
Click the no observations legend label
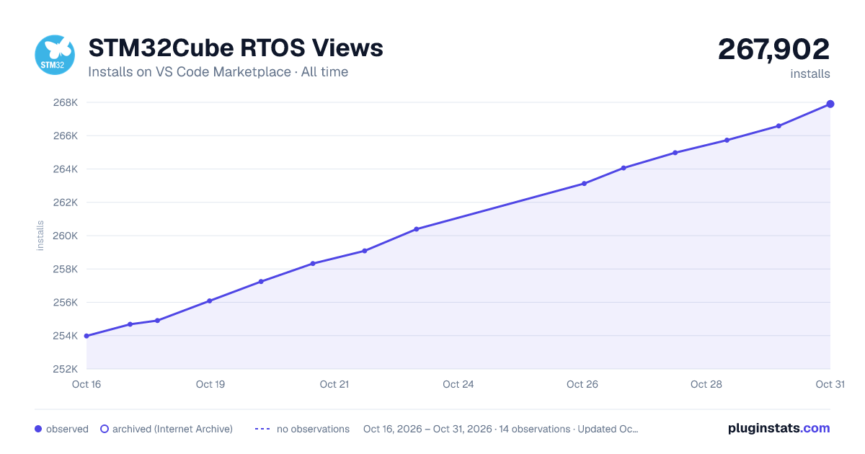point(313,429)
